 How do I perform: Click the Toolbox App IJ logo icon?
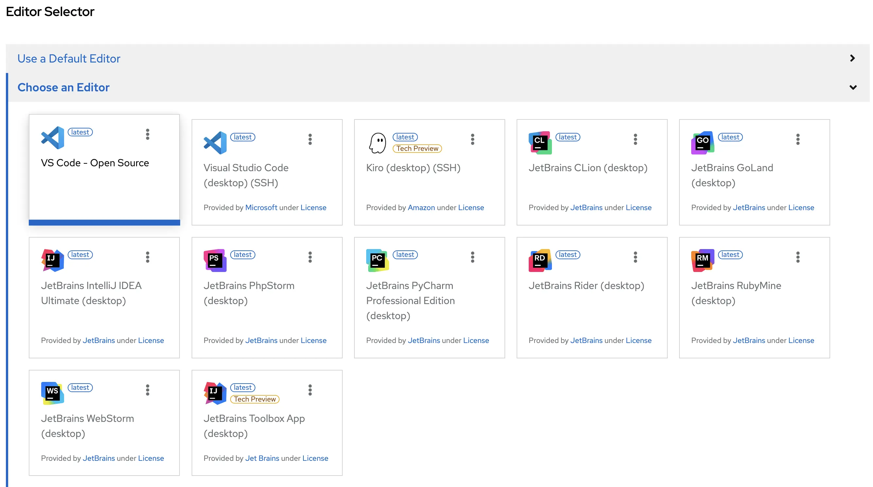pyautogui.click(x=215, y=393)
